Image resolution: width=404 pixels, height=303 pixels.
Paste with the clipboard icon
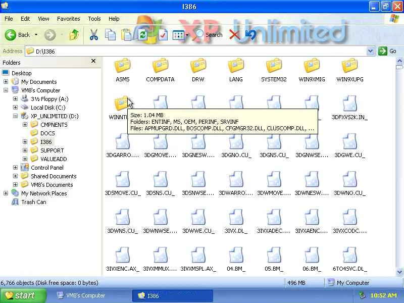[126, 35]
